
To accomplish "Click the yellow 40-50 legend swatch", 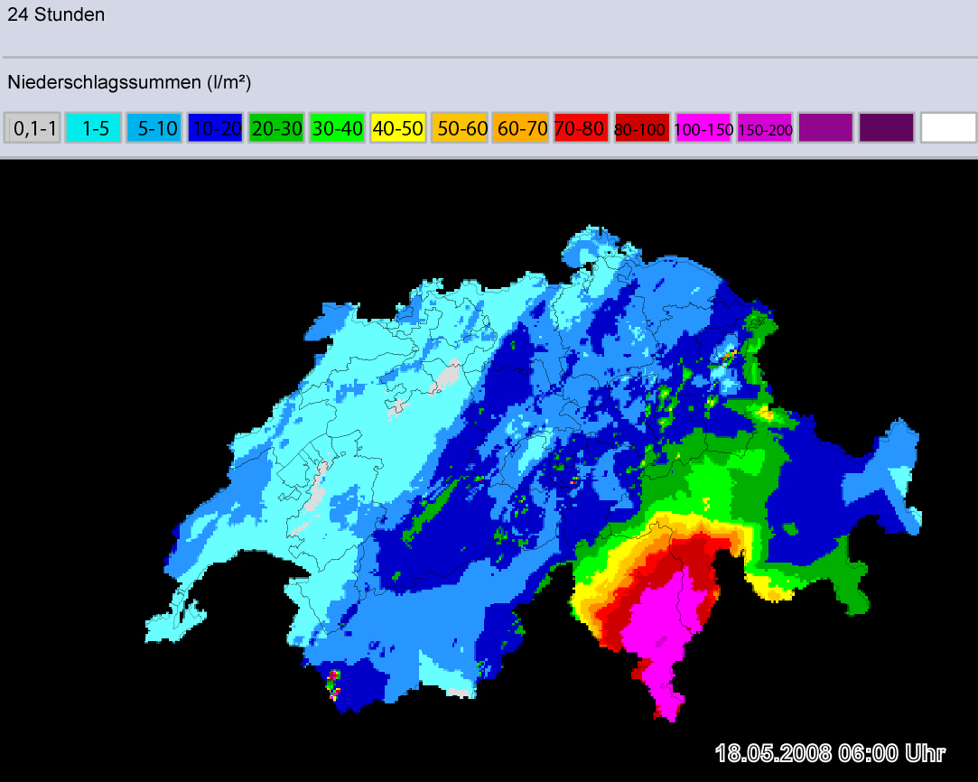I will (398, 128).
